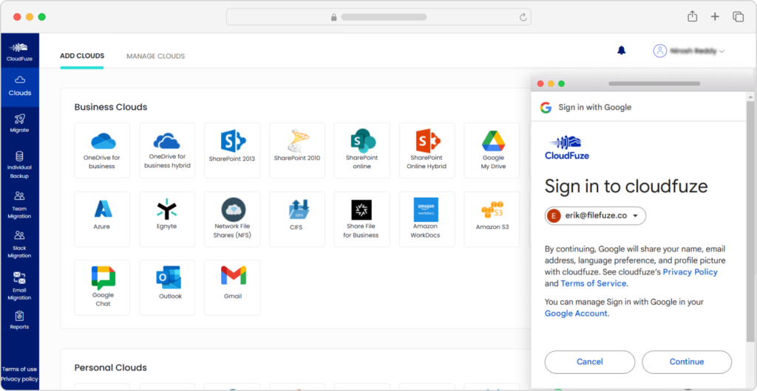This screenshot has width=757, height=391.
Task: Add Google Chat cloud
Action: point(102,288)
